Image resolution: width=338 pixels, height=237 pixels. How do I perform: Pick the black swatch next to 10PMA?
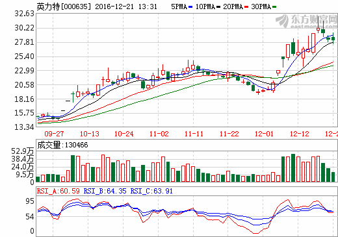218,7
